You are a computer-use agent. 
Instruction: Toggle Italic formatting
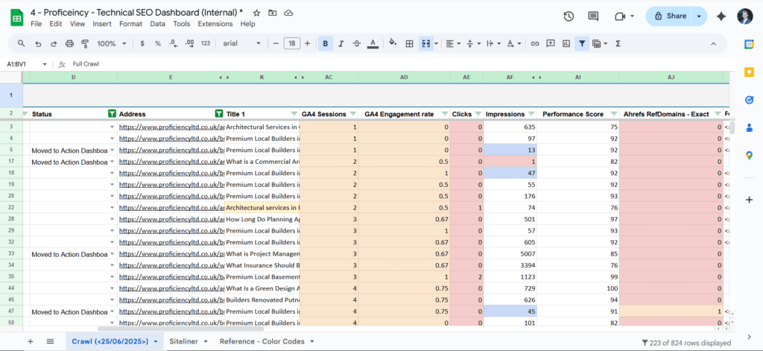(x=341, y=44)
